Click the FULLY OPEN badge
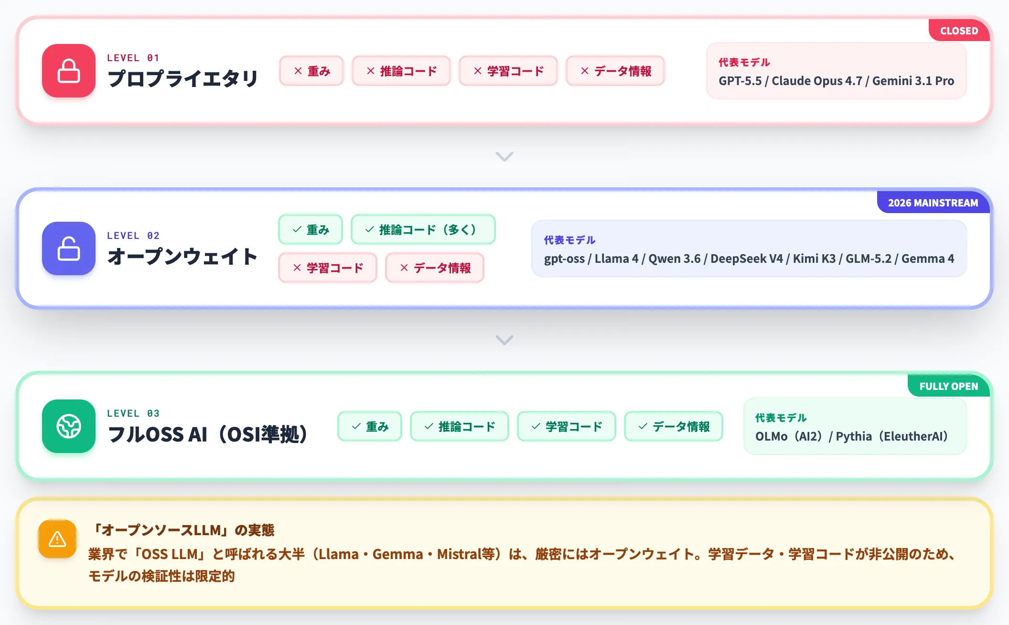1009x625 pixels. (948, 386)
